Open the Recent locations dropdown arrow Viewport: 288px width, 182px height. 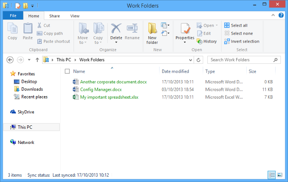pyautogui.click(x=29, y=60)
